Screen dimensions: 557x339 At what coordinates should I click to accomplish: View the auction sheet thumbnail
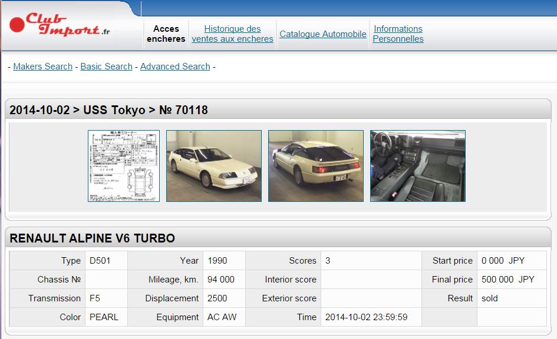pos(124,166)
